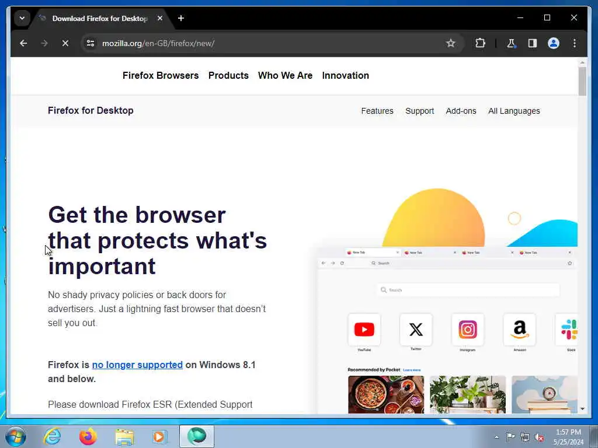View site information icon in address bar
This screenshot has width=598, height=448.
[91, 43]
